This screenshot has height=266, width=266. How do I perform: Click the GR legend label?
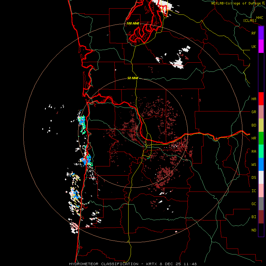click(254, 112)
